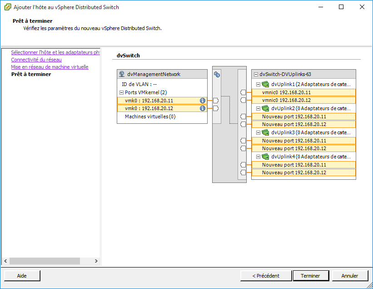The image size is (373, 289).
Task: Go to Mise en réseau de machine virtuelle
Action: coord(50,67)
